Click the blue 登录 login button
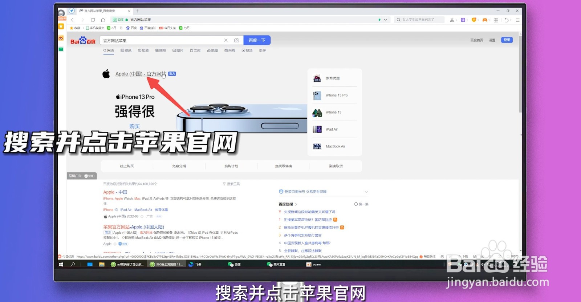 (507, 40)
